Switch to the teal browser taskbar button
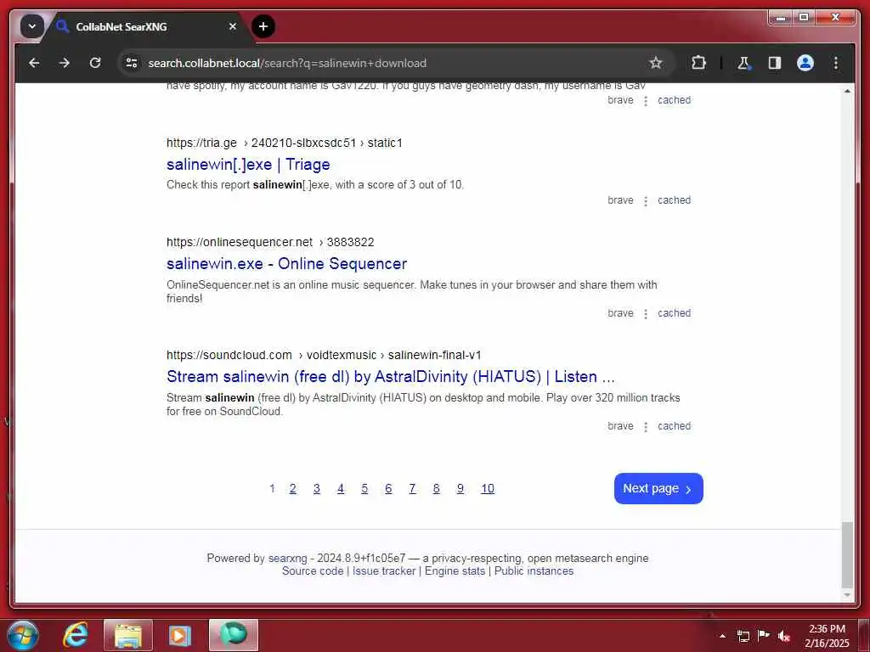This screenshot has width=870, height=652. point(234,635)
